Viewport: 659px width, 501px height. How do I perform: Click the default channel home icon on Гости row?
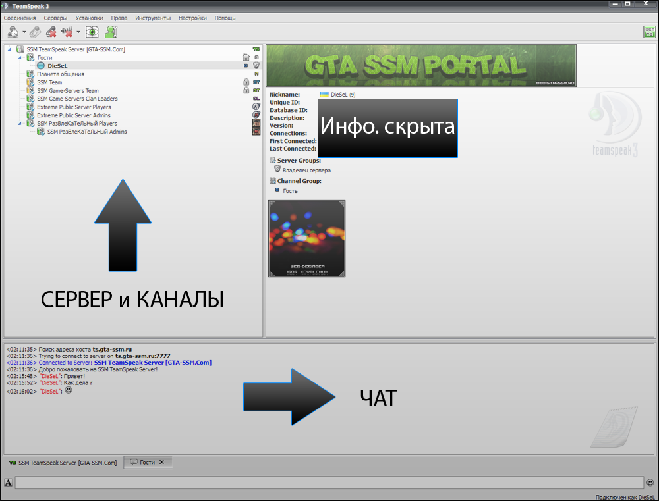246,57
